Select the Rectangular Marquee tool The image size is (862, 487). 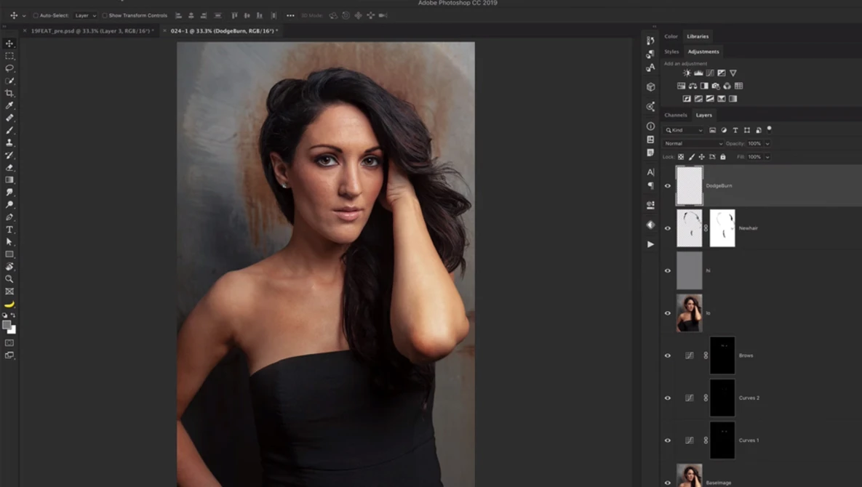coord(9,56)
